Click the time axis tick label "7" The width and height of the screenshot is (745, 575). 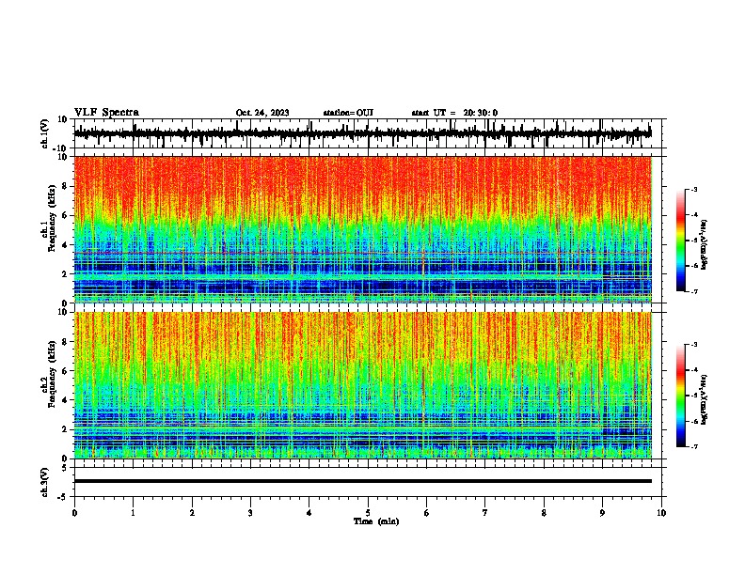coord(485,513)
